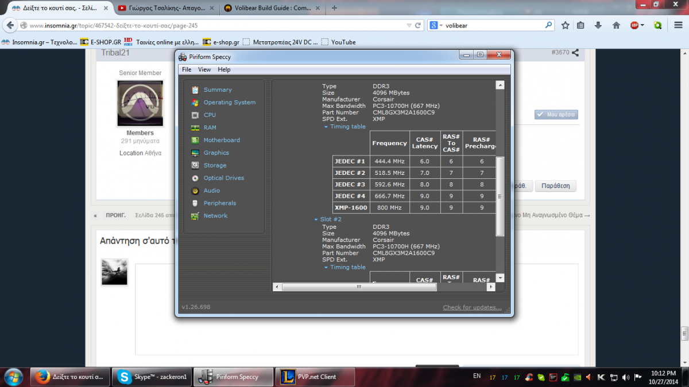Image resolution: width=689 pixels, height=387 pixels.
Task: Open the Speccy File menu
Action: 187,69
